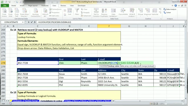
Task: Click Clear filter command
Action: tap(84, 9)
